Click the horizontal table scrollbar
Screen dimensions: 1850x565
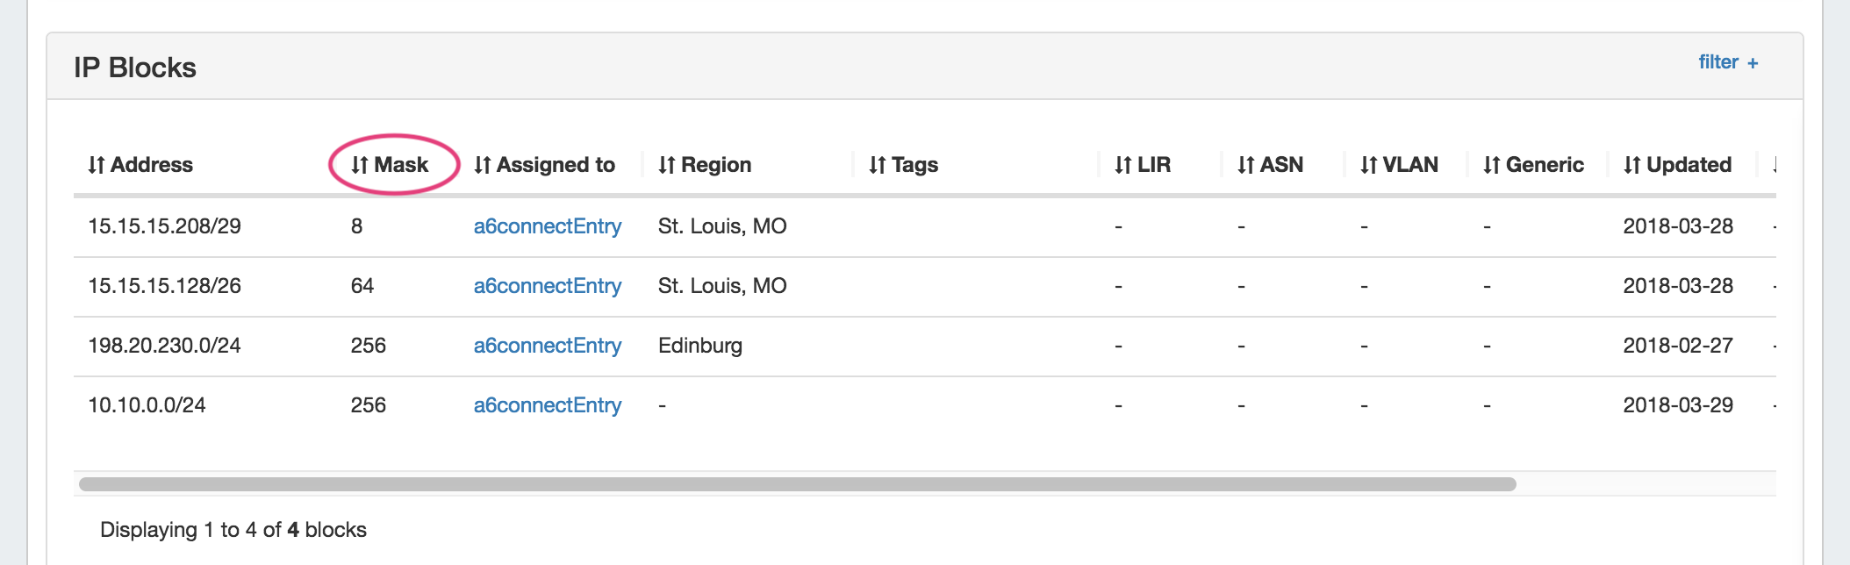(x=797, y=484)
